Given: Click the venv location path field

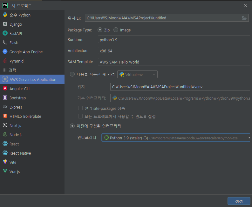Looking at the screenshot, I should 180,87.
